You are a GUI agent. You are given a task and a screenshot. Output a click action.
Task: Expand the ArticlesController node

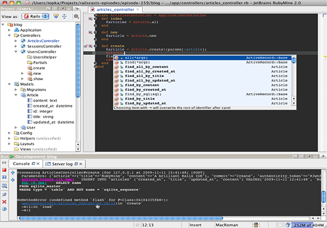(16, 41)
